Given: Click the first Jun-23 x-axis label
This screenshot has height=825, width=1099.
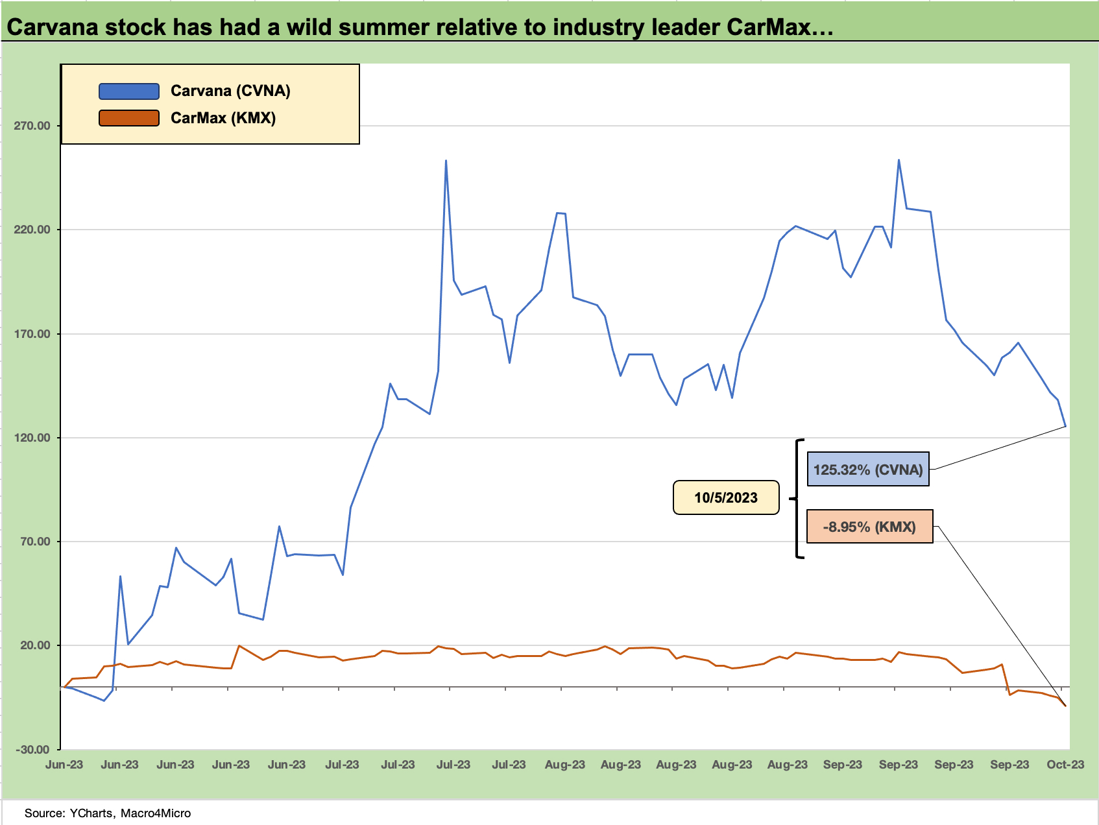Looking at the screenshot, I should (x=64, y=765).
